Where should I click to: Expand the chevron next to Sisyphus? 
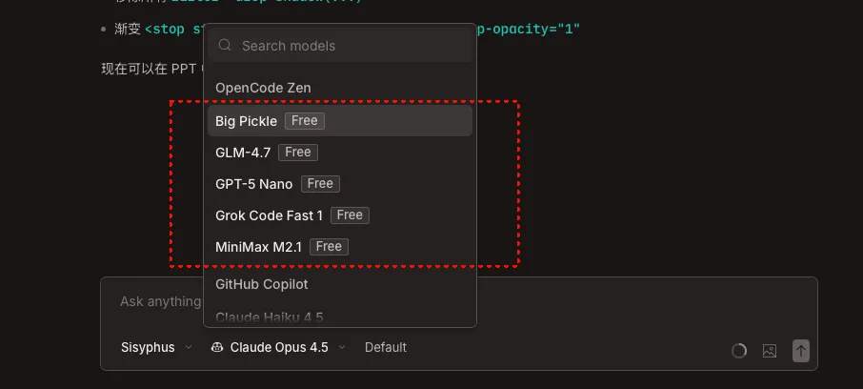pyautogui.click(x=189, y=347)
